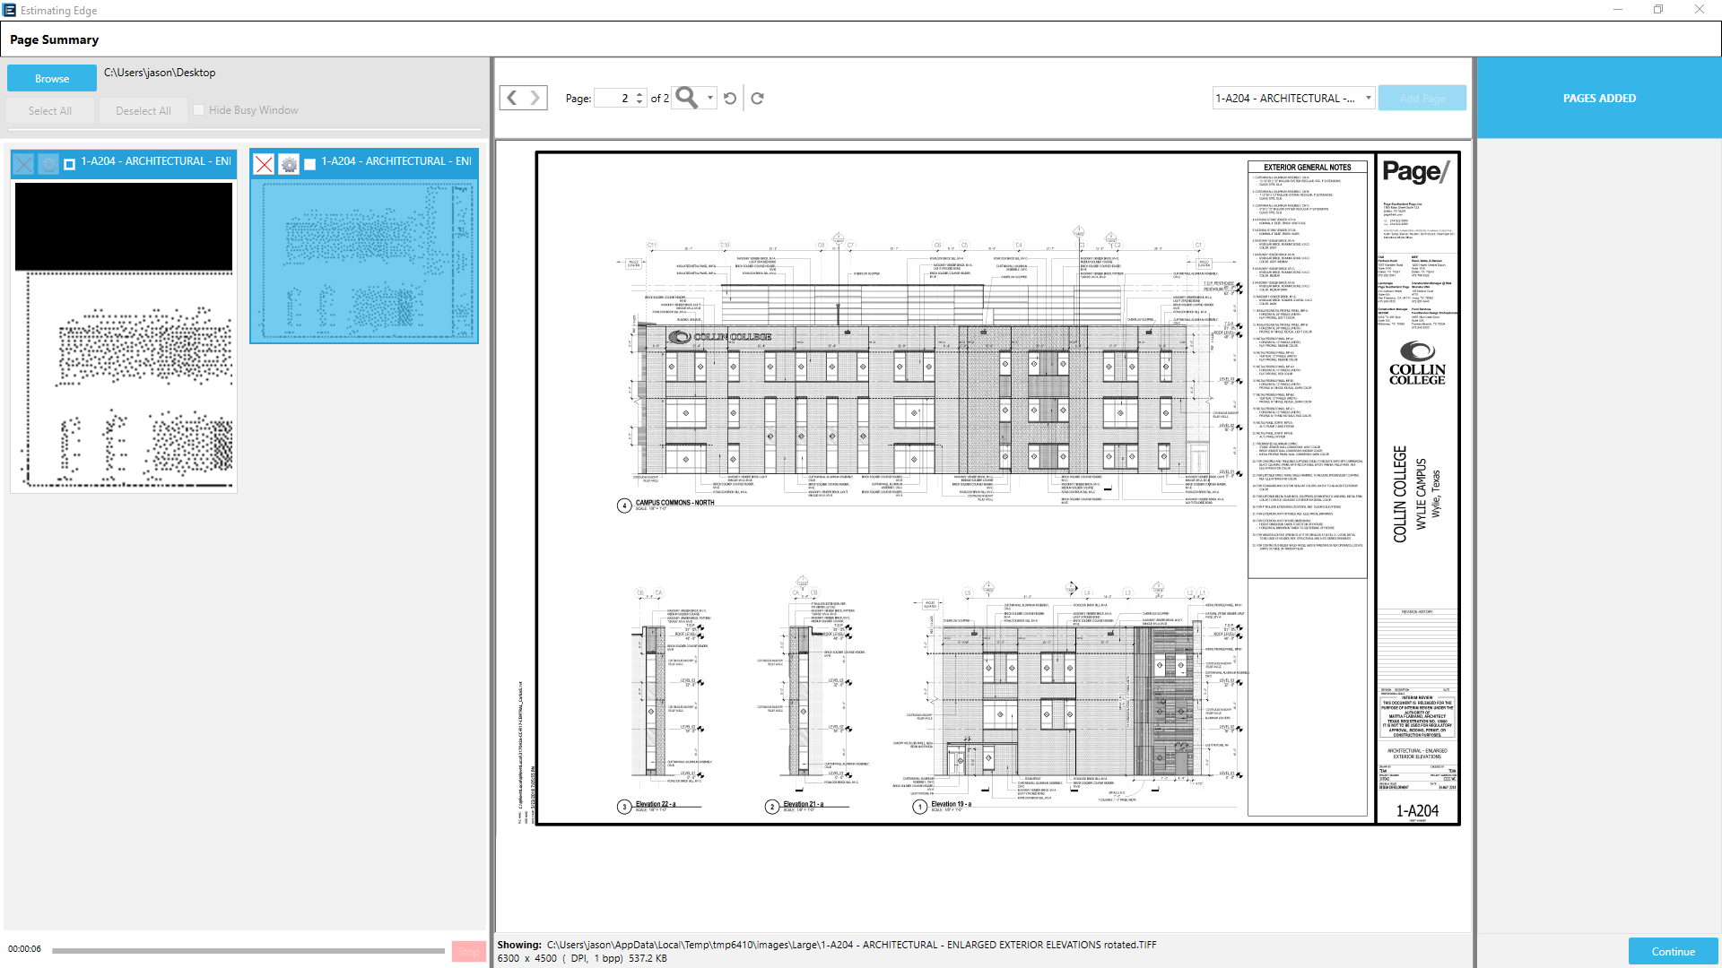
Task: Decrease page number with down stepper
Action: [639, 102]
